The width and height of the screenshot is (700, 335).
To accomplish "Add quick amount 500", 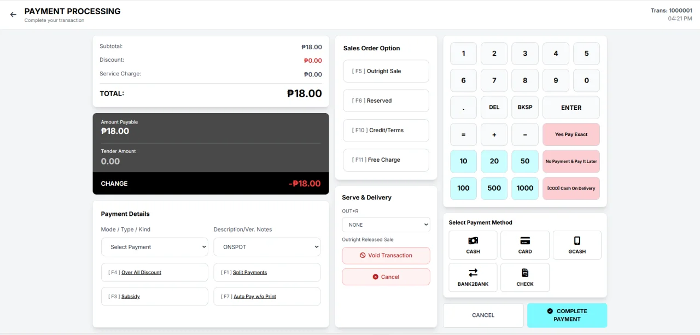I will coord(494,188).
